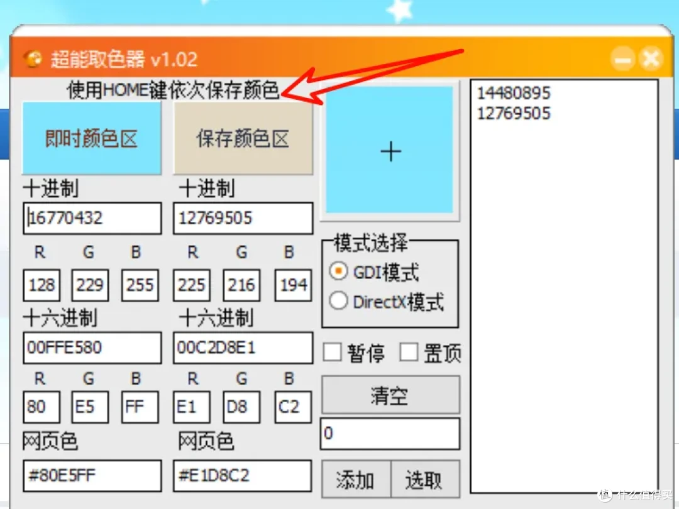Close the 超能取色器 window
Viewport: 679px width, 509px height.
point(651,59)
